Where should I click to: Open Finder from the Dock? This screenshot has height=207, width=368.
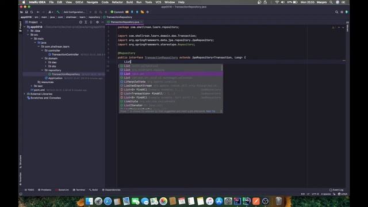(89, 201)
